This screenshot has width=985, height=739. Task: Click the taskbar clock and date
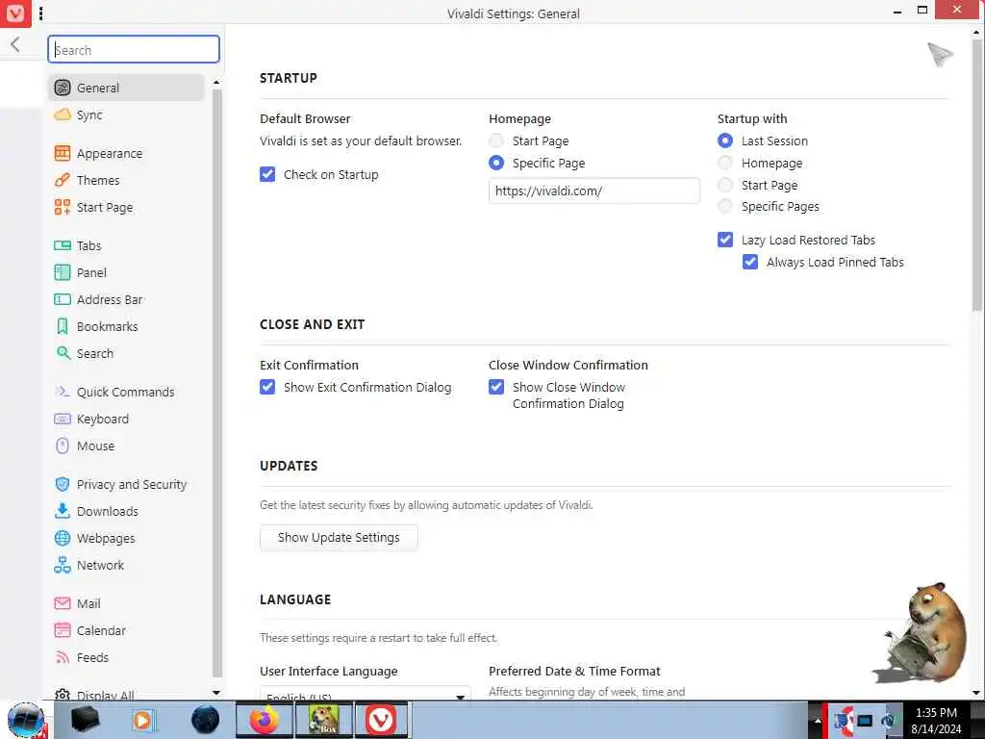click(936, 720)
